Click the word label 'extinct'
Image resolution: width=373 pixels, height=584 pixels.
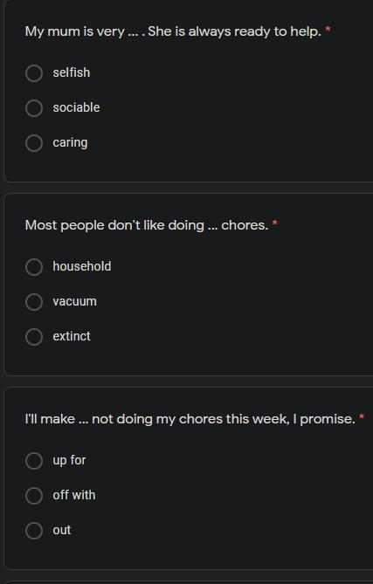tap(72, 336)
